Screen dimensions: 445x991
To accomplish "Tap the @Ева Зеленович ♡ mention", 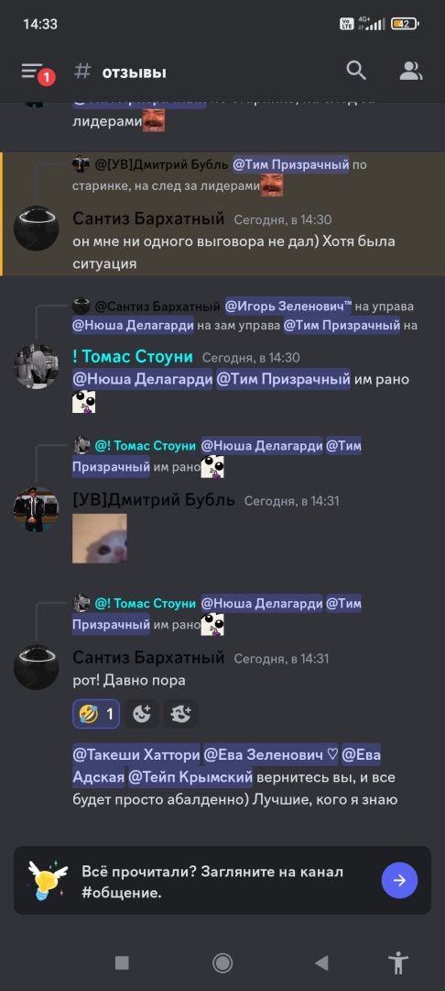I will click(x=270, y=754).
